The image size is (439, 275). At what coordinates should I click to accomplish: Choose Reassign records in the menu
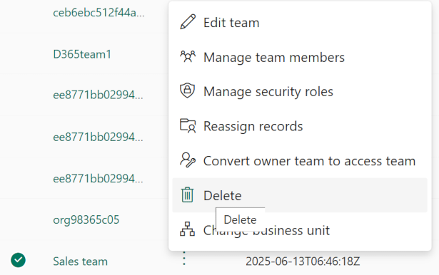(300, 126)
